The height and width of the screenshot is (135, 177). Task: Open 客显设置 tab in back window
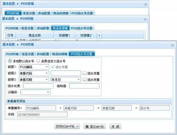tap(29, 13)
